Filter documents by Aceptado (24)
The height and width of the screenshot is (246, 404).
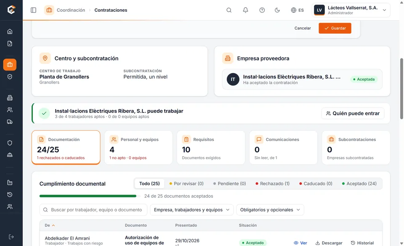pos(359,183)
